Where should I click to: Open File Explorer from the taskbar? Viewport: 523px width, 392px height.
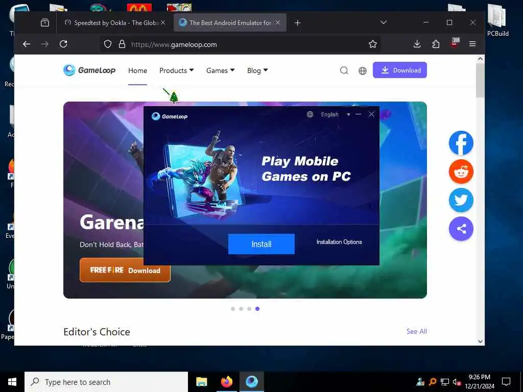[201, 382]
